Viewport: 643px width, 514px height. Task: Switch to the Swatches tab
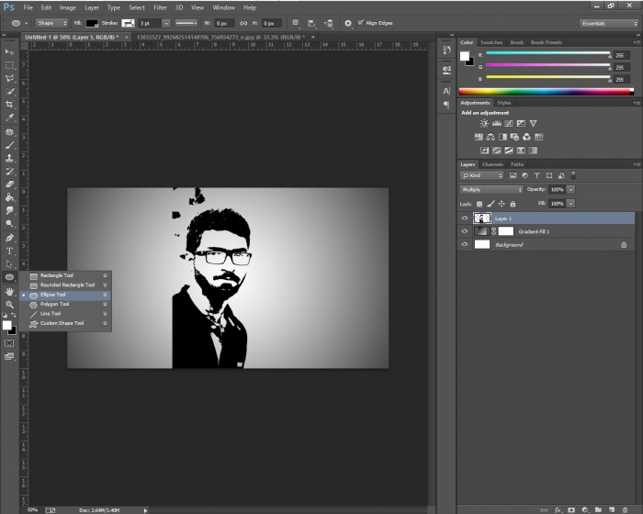pyautogui.click(x=491, y=42)
